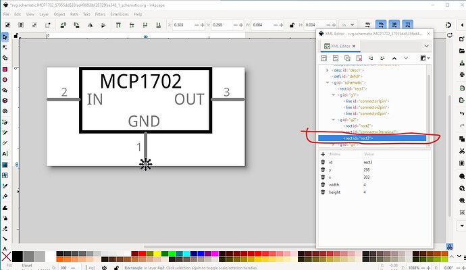Select the Rectangle tool in the toolbox
Screen dimensions: 466x270
click(5, 70)
